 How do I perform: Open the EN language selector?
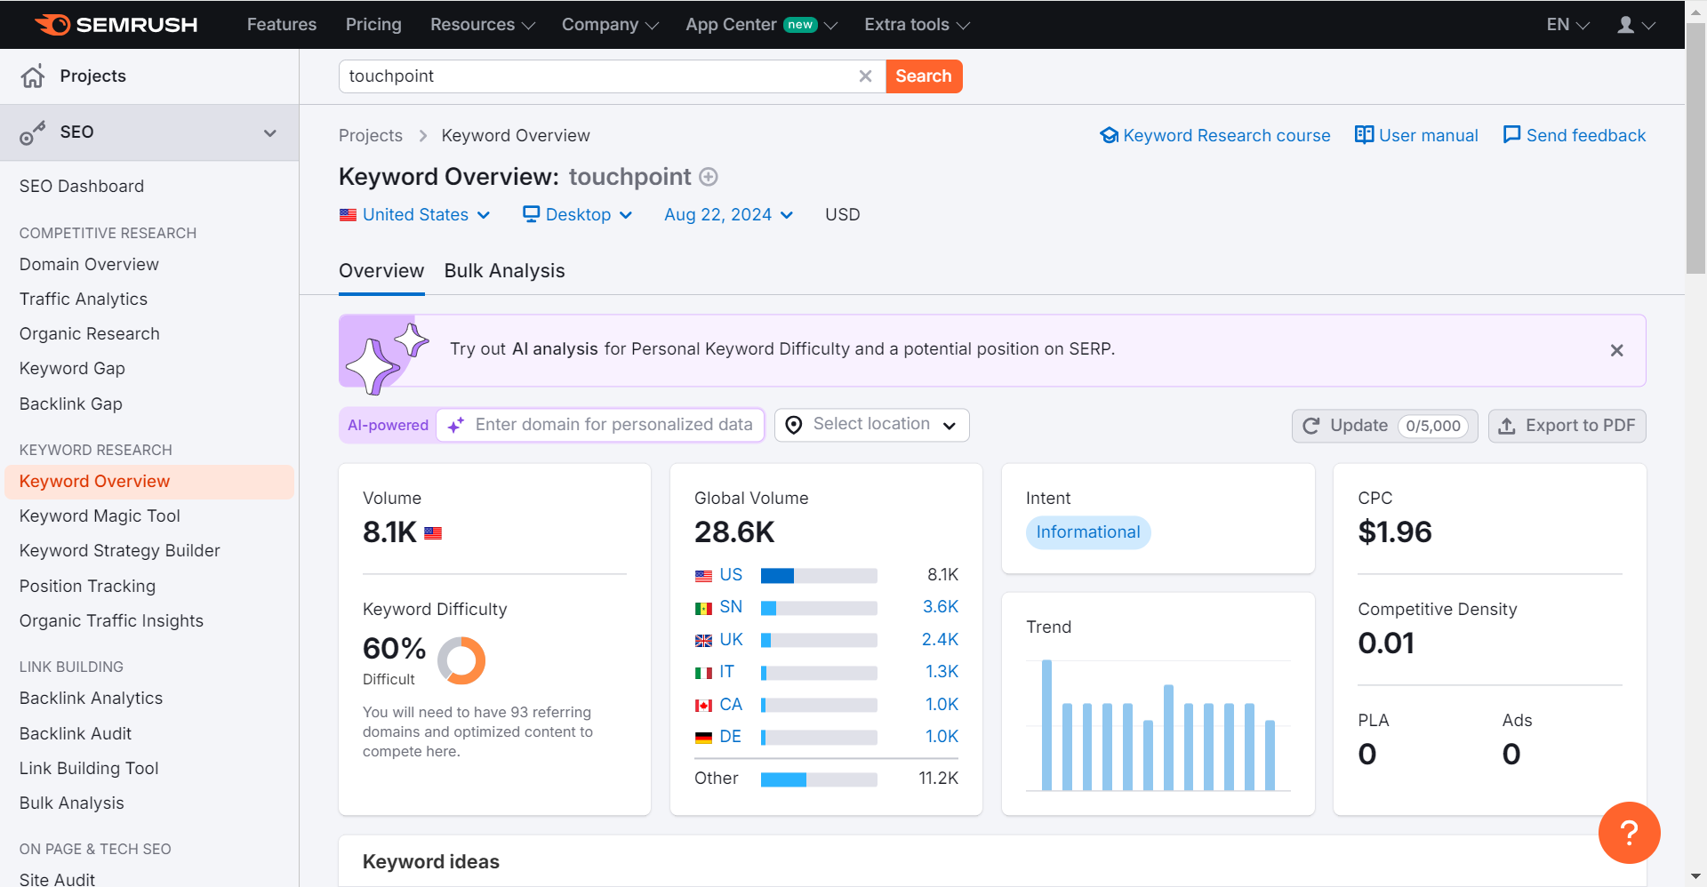tap(1567, 25)
